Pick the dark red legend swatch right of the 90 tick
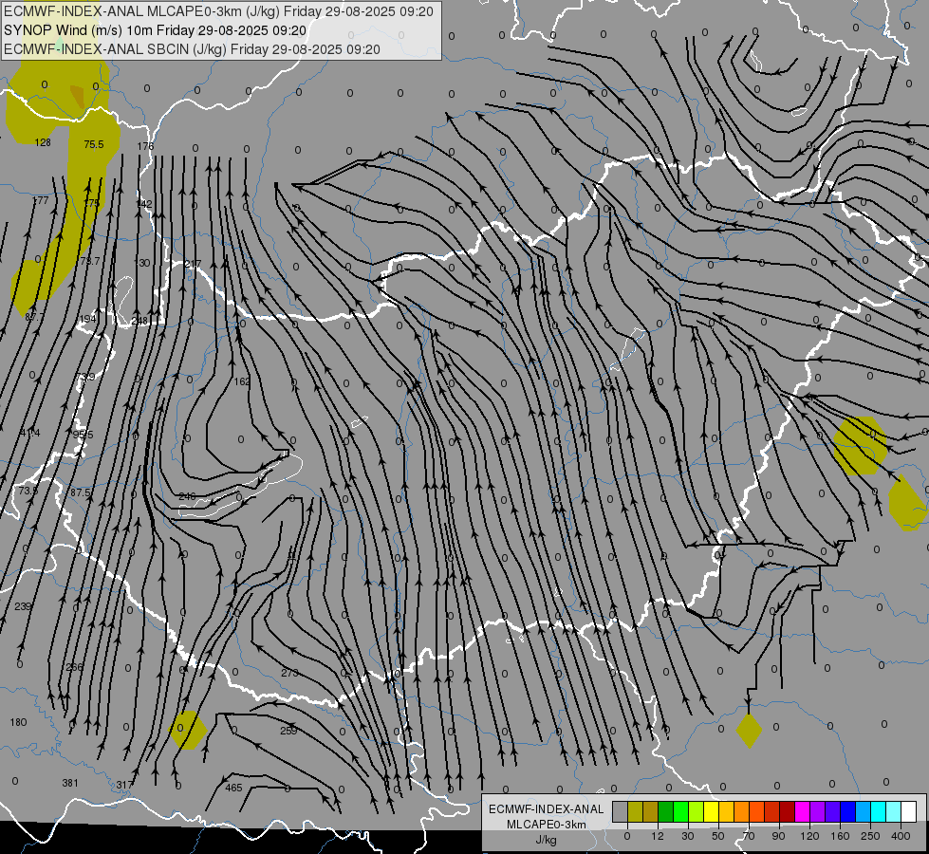The height and width of the screenshot is (854, 929). coord(787,811)
